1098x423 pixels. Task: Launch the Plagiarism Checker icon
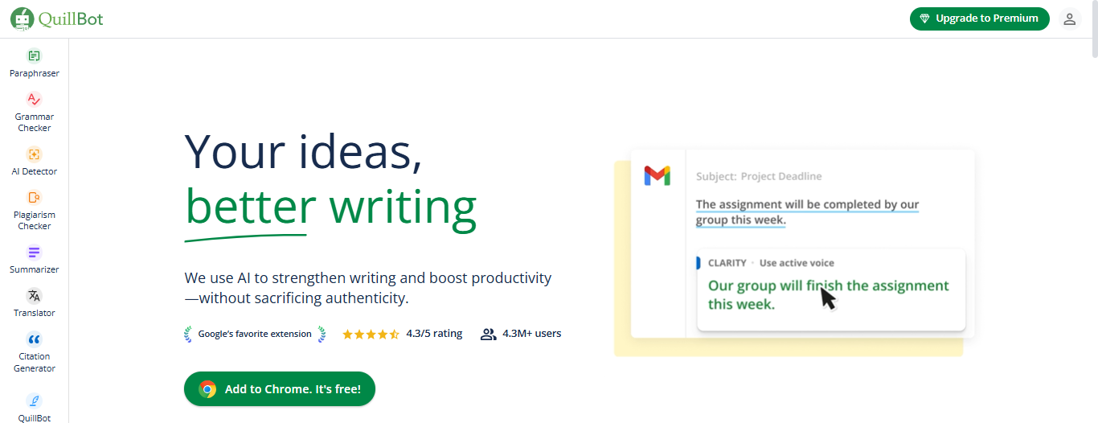(x=34, y=198)
